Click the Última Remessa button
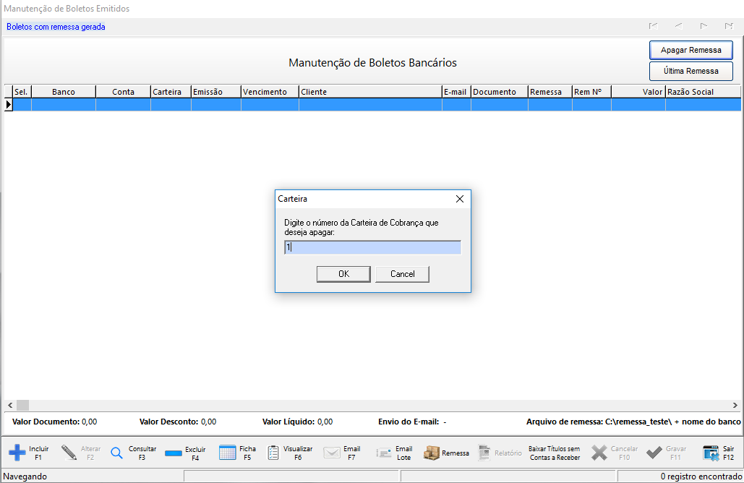The width and height of the screenshot is (744, 483). [x=691, y=71]
